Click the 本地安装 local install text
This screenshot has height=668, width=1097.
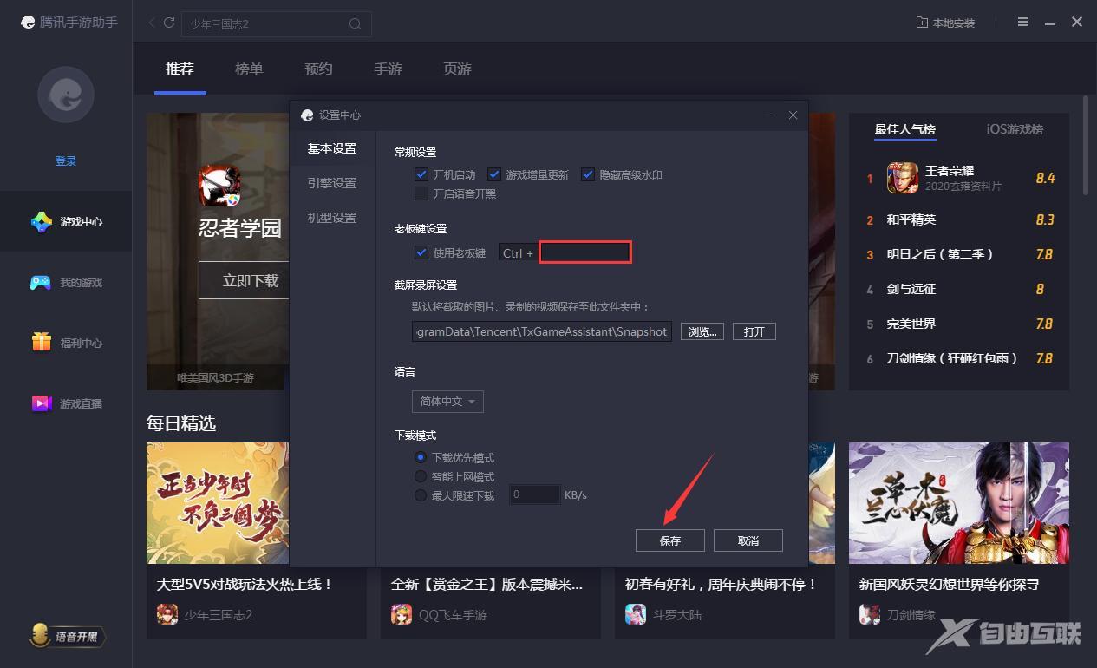pos(954,23)
